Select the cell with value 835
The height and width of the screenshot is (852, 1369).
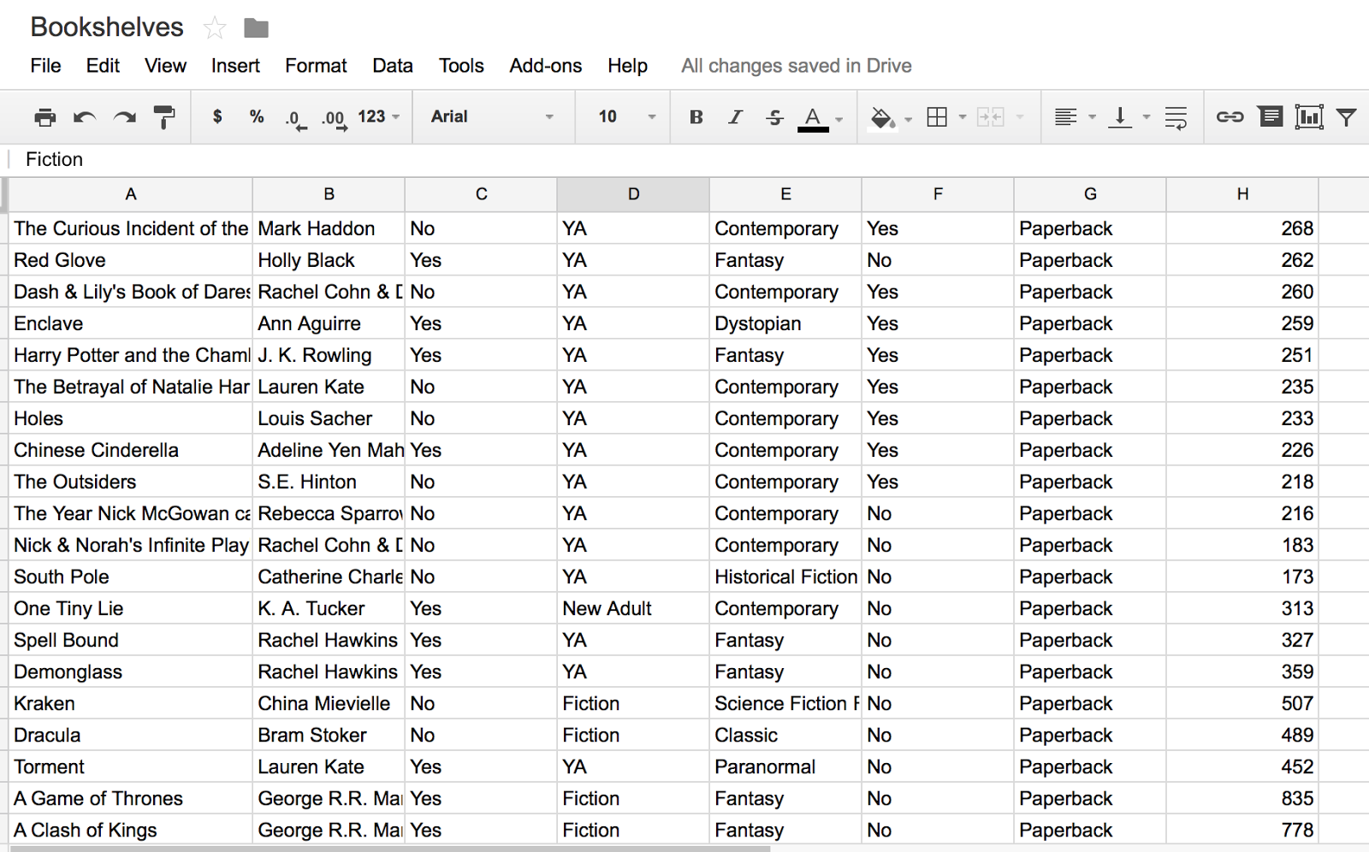pos(1242,798)
